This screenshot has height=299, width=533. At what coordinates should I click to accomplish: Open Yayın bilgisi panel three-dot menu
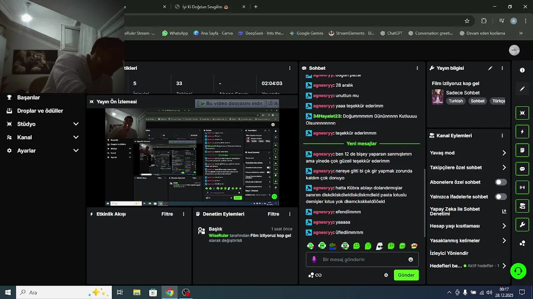(502, 68)
